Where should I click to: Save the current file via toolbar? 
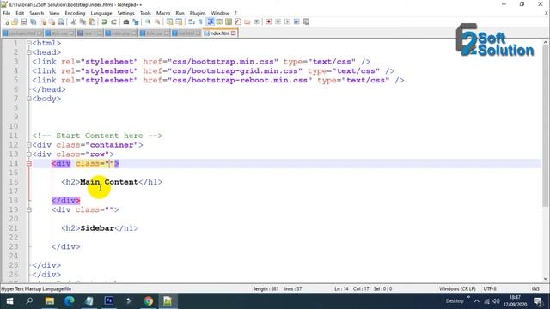(24, 21)
